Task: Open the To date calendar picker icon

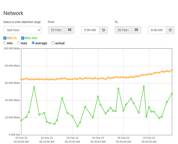Action: tap(136, 30)
